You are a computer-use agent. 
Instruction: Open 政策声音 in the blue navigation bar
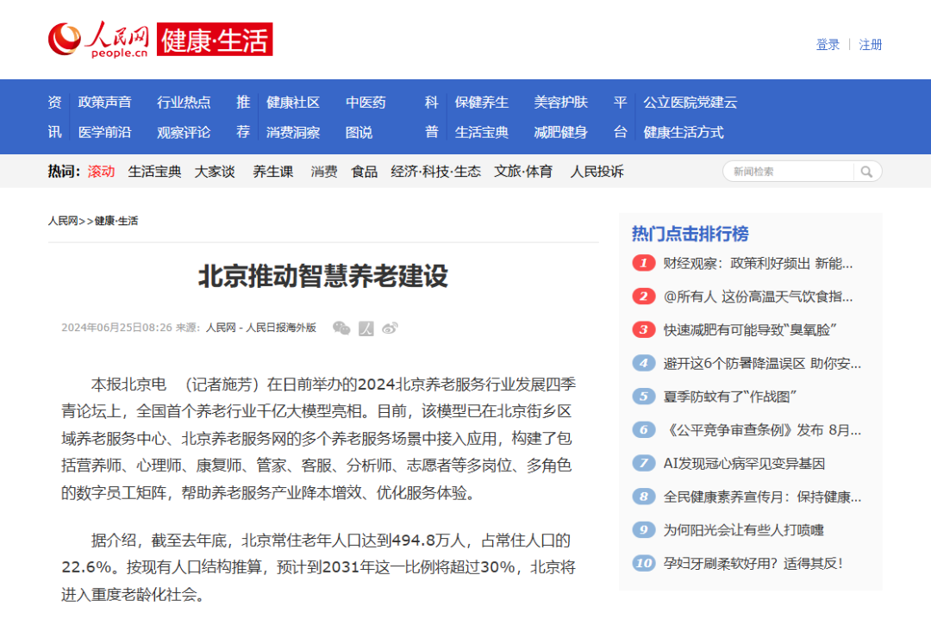click(x=104, y=103)
